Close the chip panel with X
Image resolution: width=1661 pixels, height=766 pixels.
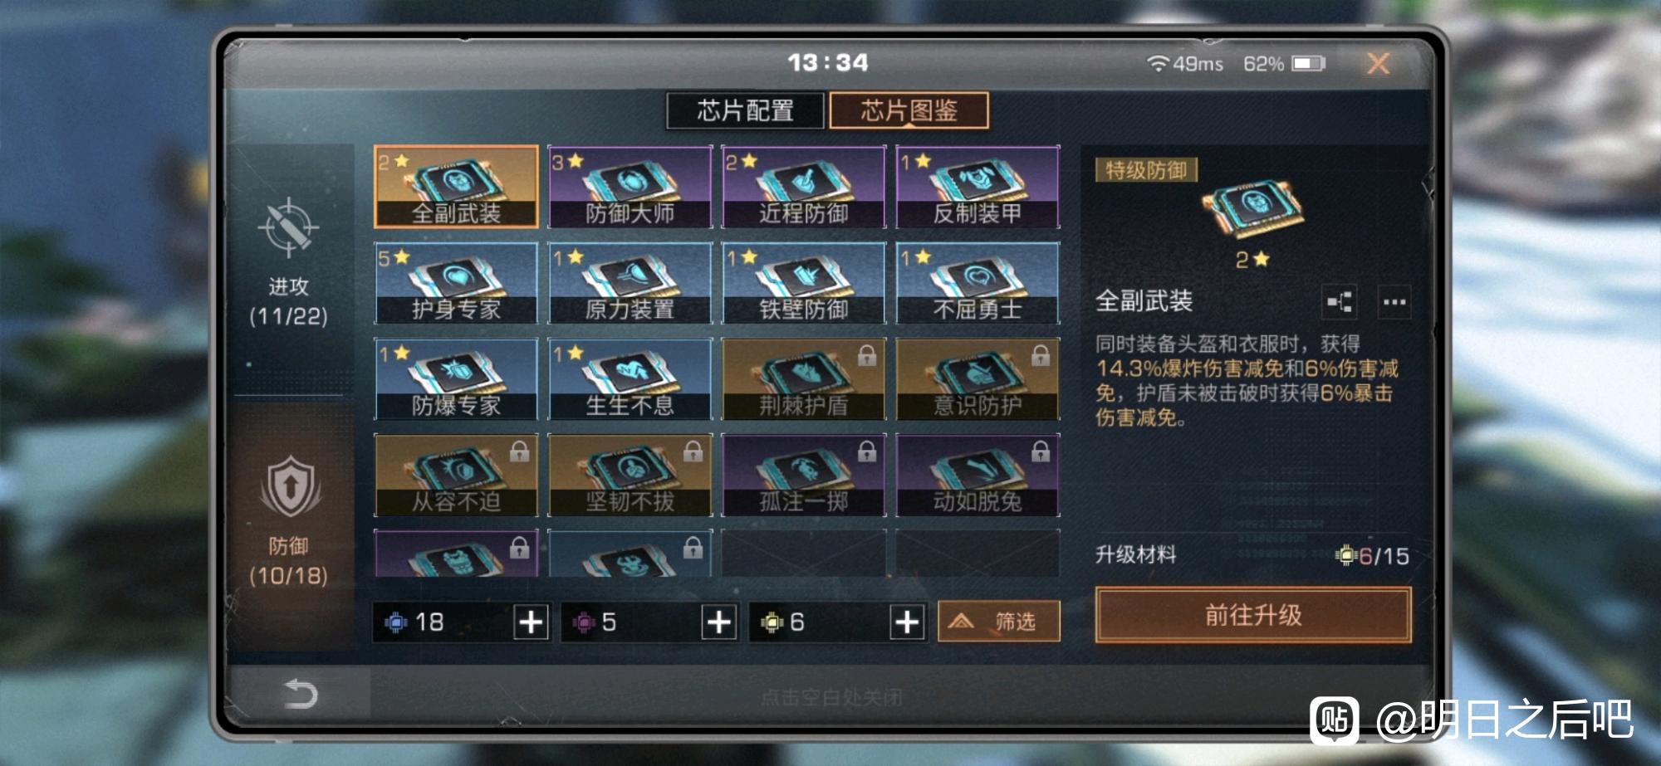1379,63
